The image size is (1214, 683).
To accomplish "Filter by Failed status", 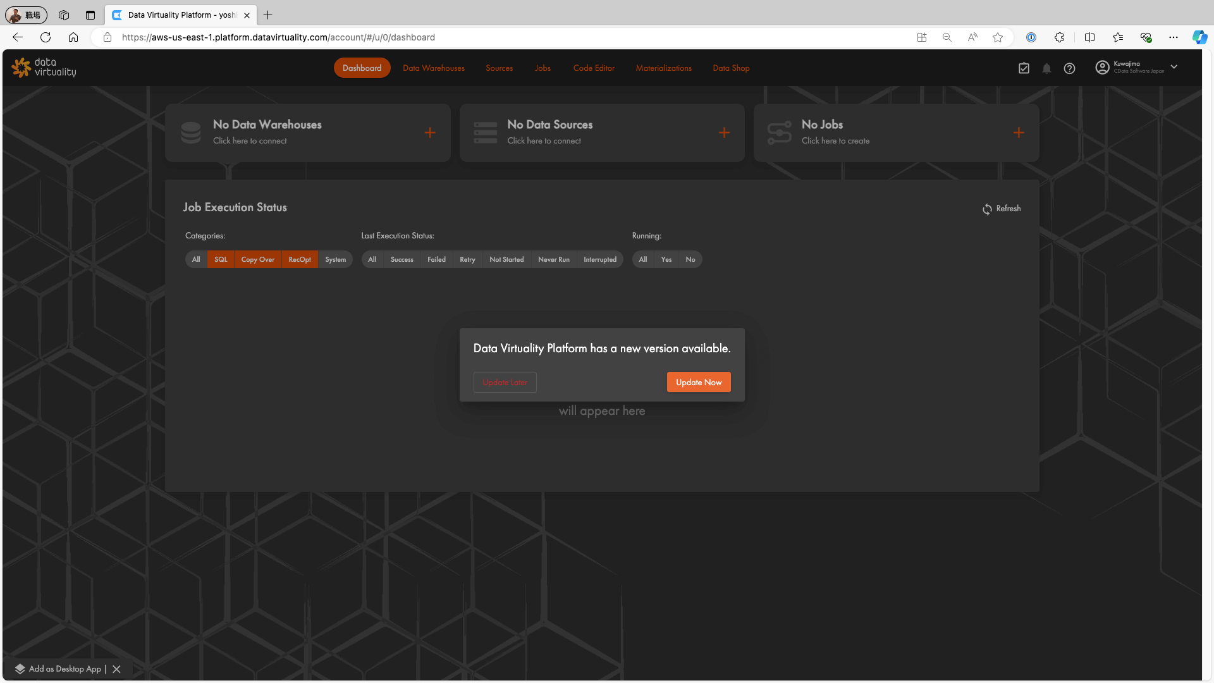I will point(437,259).
